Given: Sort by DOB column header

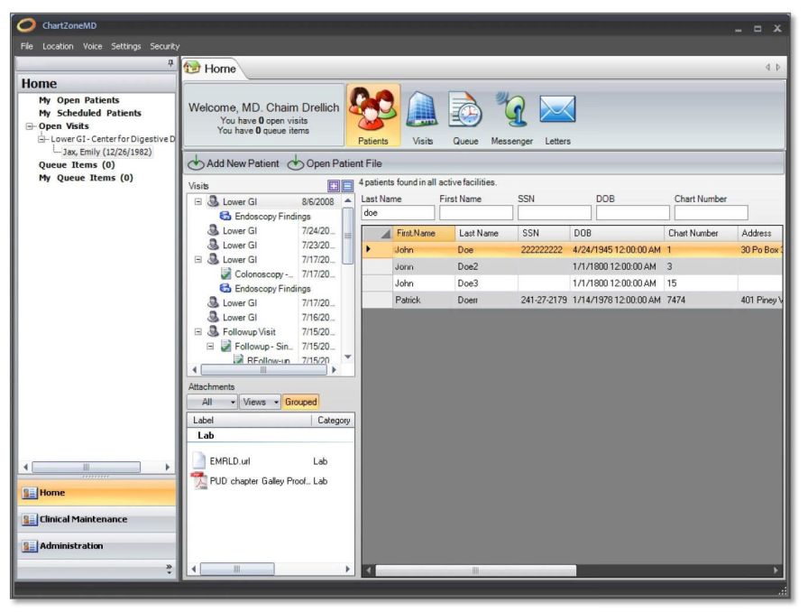Looking at the screenshot, I should coord(617,233).
